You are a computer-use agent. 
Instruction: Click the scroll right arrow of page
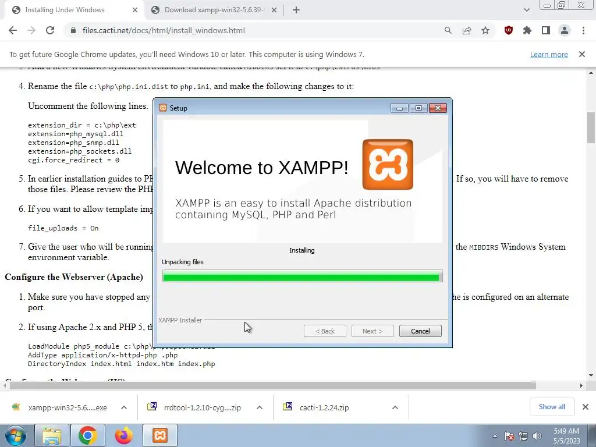pos(581,385)
